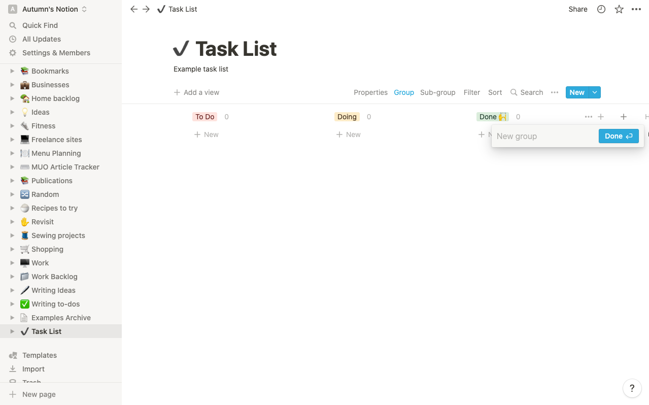Expand the MUO Article Tracker tree

tap(13, 167)
